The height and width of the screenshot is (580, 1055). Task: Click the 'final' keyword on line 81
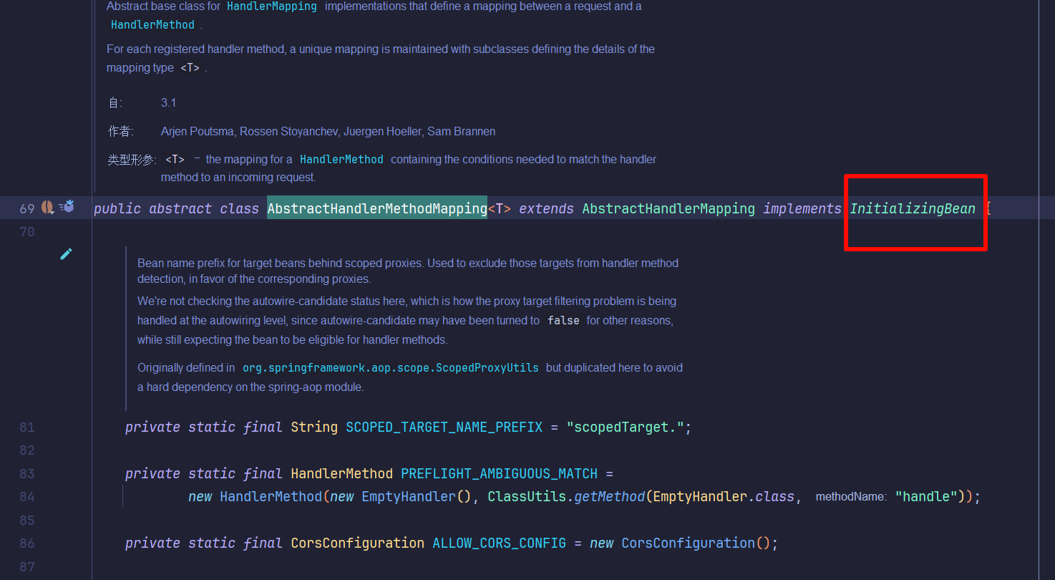pos(263,427)
